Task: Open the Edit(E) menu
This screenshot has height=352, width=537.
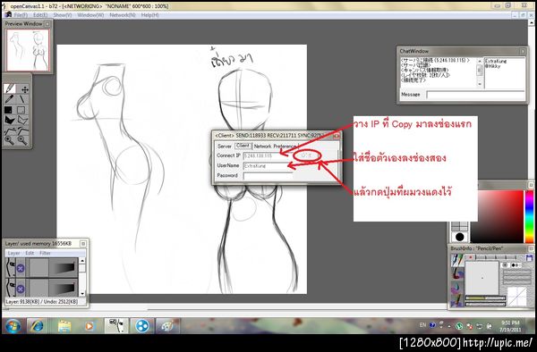Action: coord(40,15)
